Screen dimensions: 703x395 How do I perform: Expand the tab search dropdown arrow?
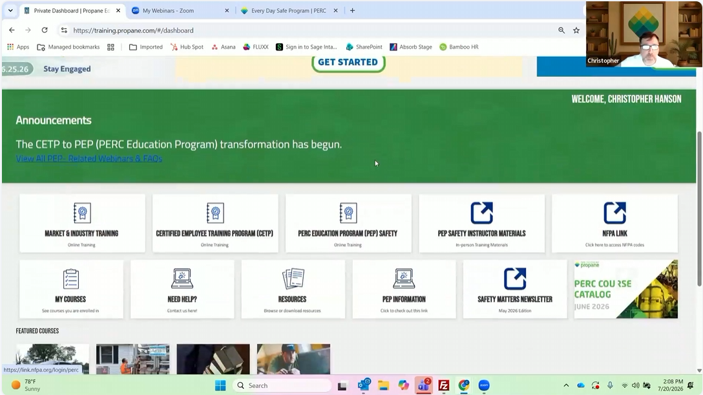tap(10, 10)
